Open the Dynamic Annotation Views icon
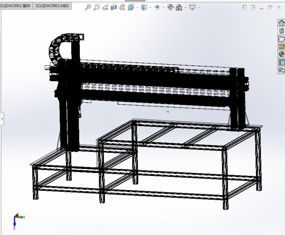 tap(122, 7)
